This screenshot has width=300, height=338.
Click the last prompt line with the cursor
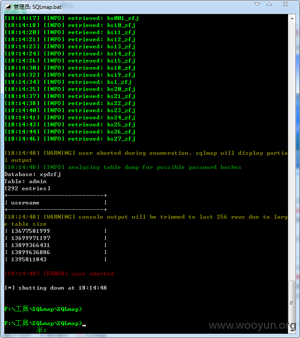coord(45,323)
